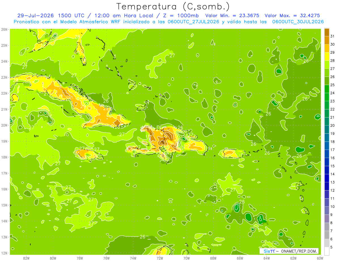
Task: Click the "25N" latitude axis label
Action: tap(4, 45)
